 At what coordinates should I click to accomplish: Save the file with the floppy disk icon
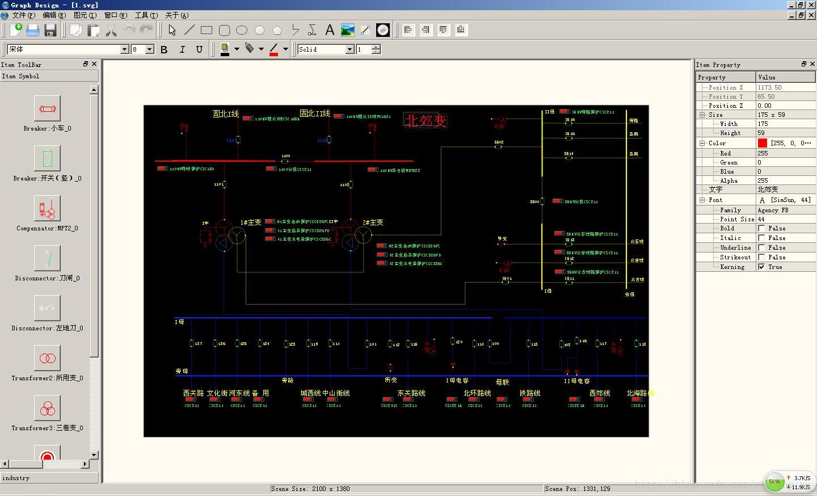click(50, 30)
